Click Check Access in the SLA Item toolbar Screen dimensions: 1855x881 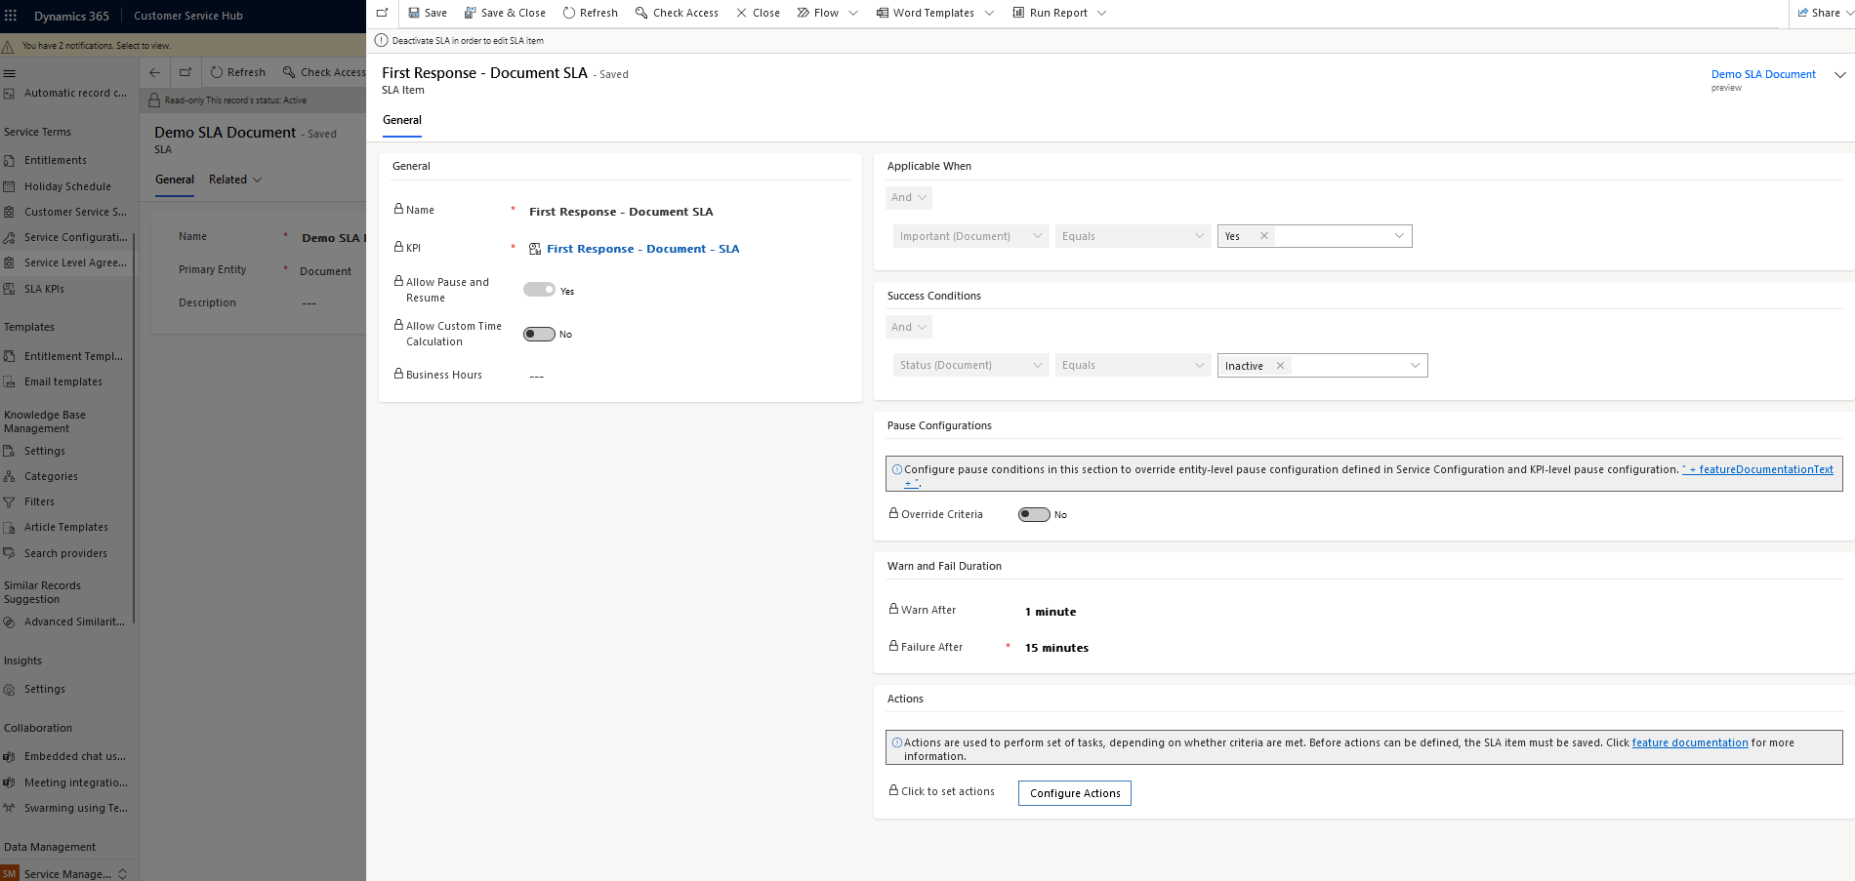pyautogui.click(x=677, y=13)
